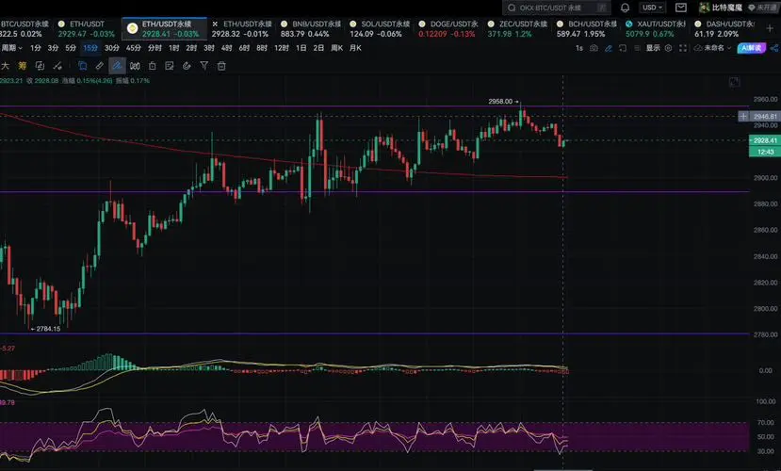
Task: Open the DASH/USDT永续 tab
Action: (724, 29)
